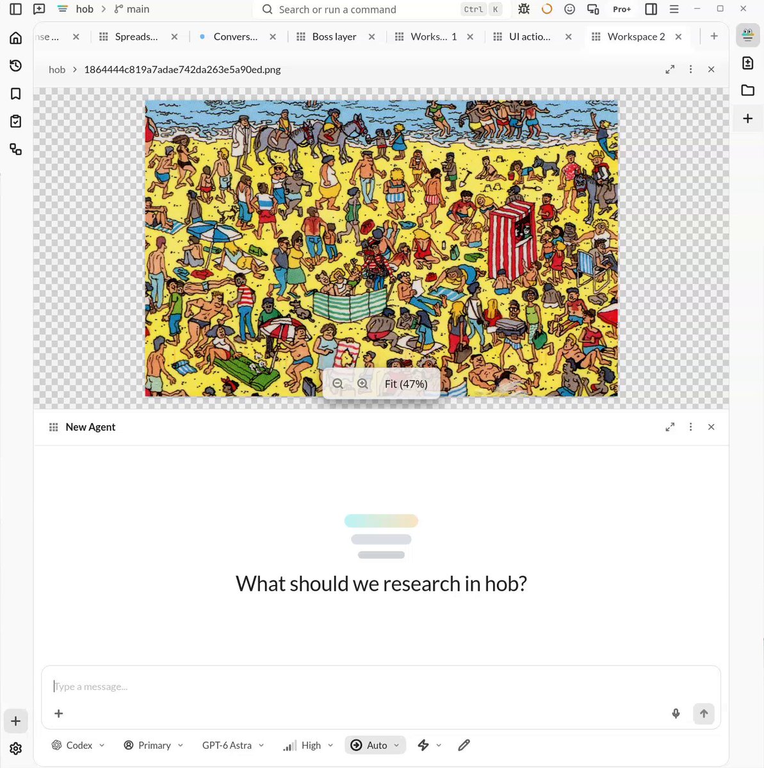Screen dimensions: 764x768
Task: Toggle the left sidebar panel visibility
Action: tap(16, 9)
